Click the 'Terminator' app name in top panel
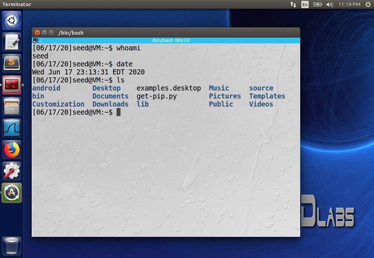Image resolution: width=374 pixels, height=258 pixels. tap(17, 4)
